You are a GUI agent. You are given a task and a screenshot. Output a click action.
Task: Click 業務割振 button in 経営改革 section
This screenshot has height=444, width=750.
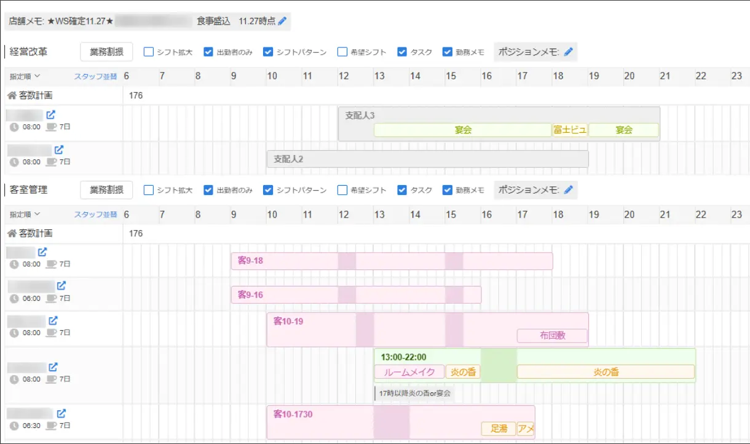coord(106,52)
